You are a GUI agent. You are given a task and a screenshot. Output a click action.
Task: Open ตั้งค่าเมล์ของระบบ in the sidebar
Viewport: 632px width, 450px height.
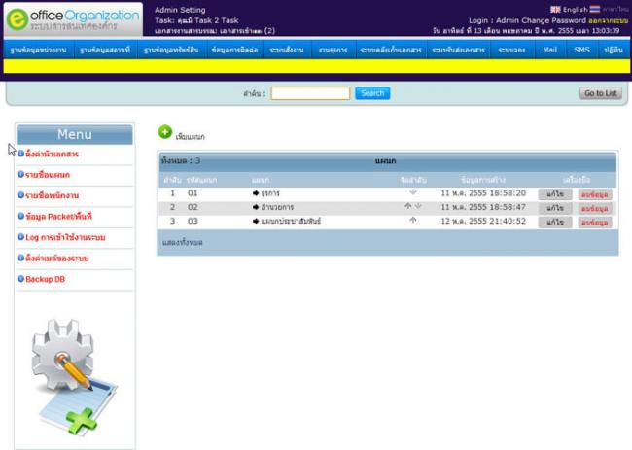click(x=56, y=259)
